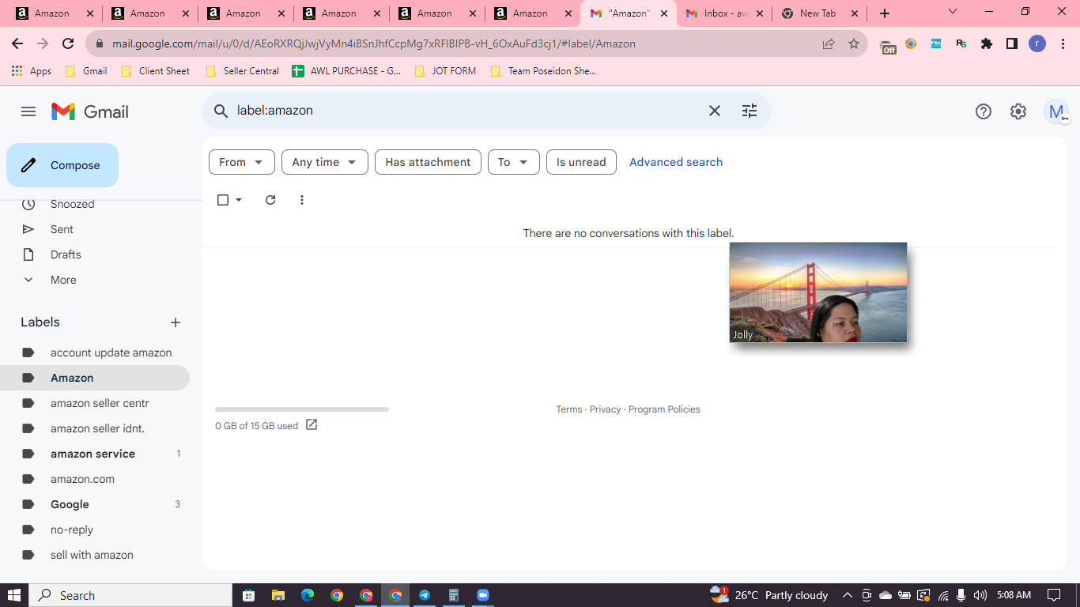Open the Any time filter dropdown
This screenshot has height=607, width=1080.
[x=325, y=162]
